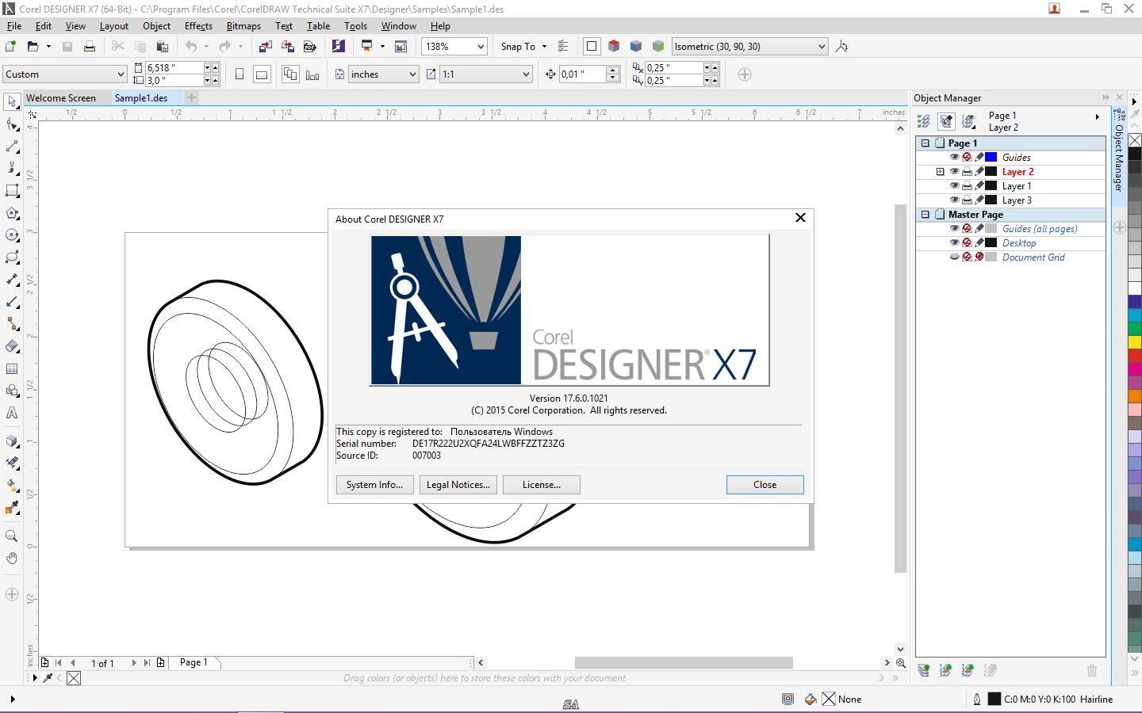This screenshot has width=1142, height=713.
Task: Click the purple Corel CONNECT icon
Action: coord(339,47)
